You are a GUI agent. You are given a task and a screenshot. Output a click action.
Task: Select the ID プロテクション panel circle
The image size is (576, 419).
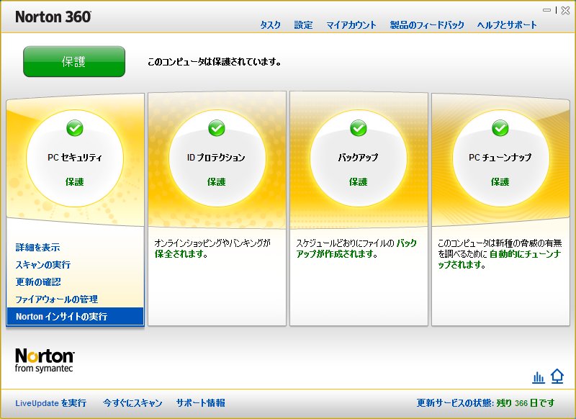(217, 158)
